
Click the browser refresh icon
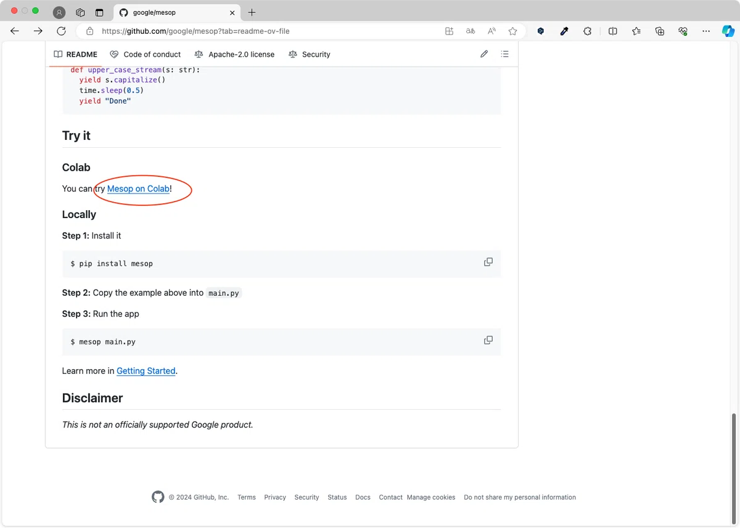[x=61, y=31]
